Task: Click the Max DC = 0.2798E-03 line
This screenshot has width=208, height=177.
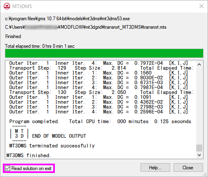Action: [98, 107]
